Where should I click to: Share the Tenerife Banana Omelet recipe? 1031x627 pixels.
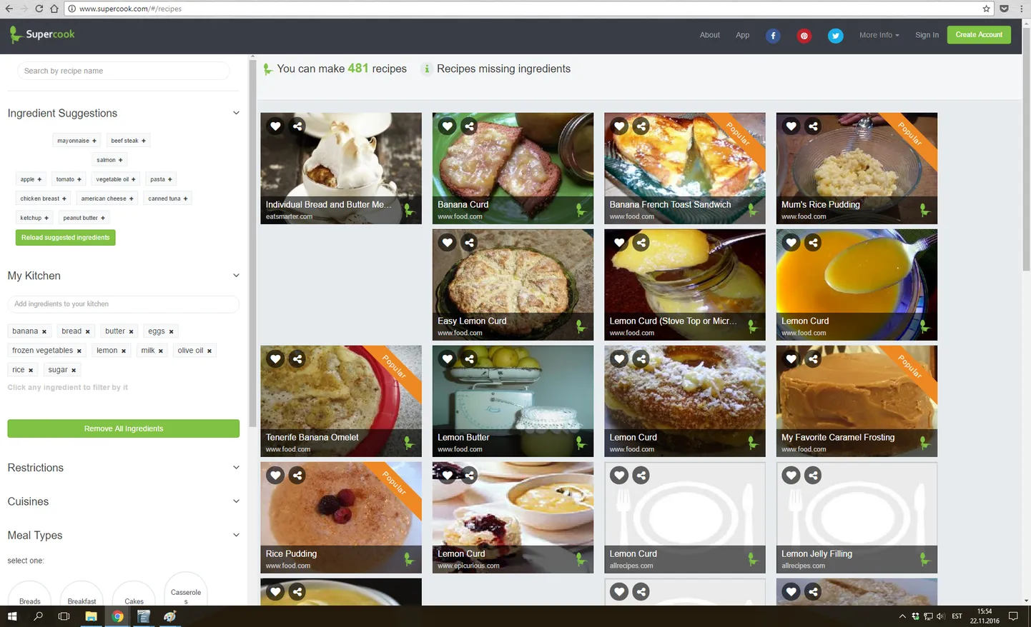[x=297, y=359]
